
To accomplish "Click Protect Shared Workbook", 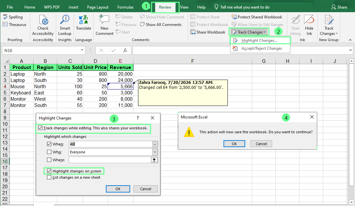I will 257,17.
